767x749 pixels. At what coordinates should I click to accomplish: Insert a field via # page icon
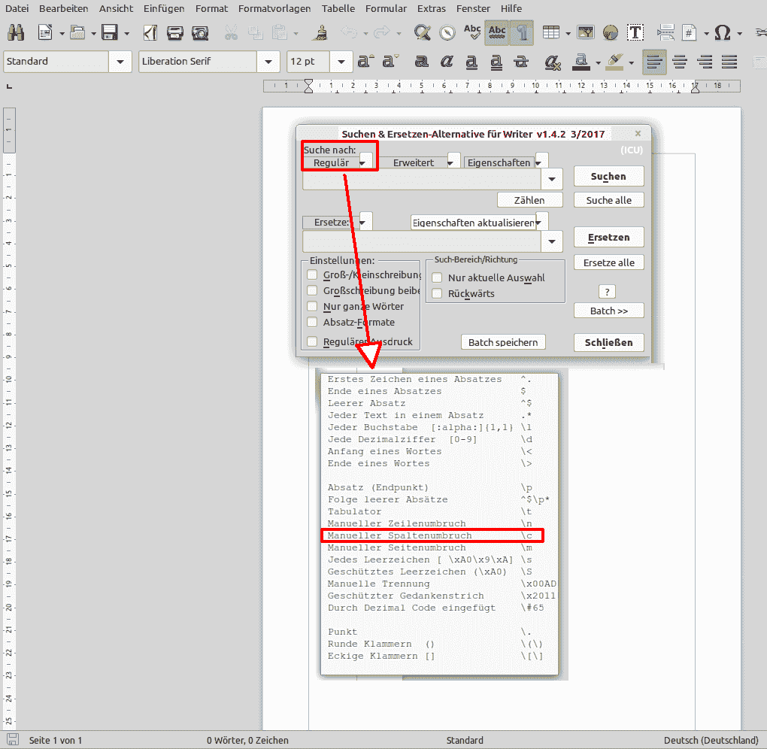(x=690, y=33)
